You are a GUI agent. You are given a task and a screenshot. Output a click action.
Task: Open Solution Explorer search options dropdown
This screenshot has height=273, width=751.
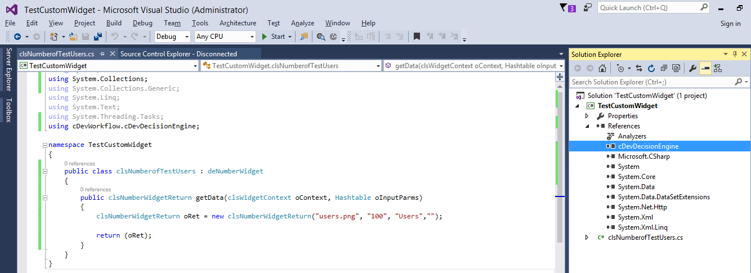(x=746, y=82)
